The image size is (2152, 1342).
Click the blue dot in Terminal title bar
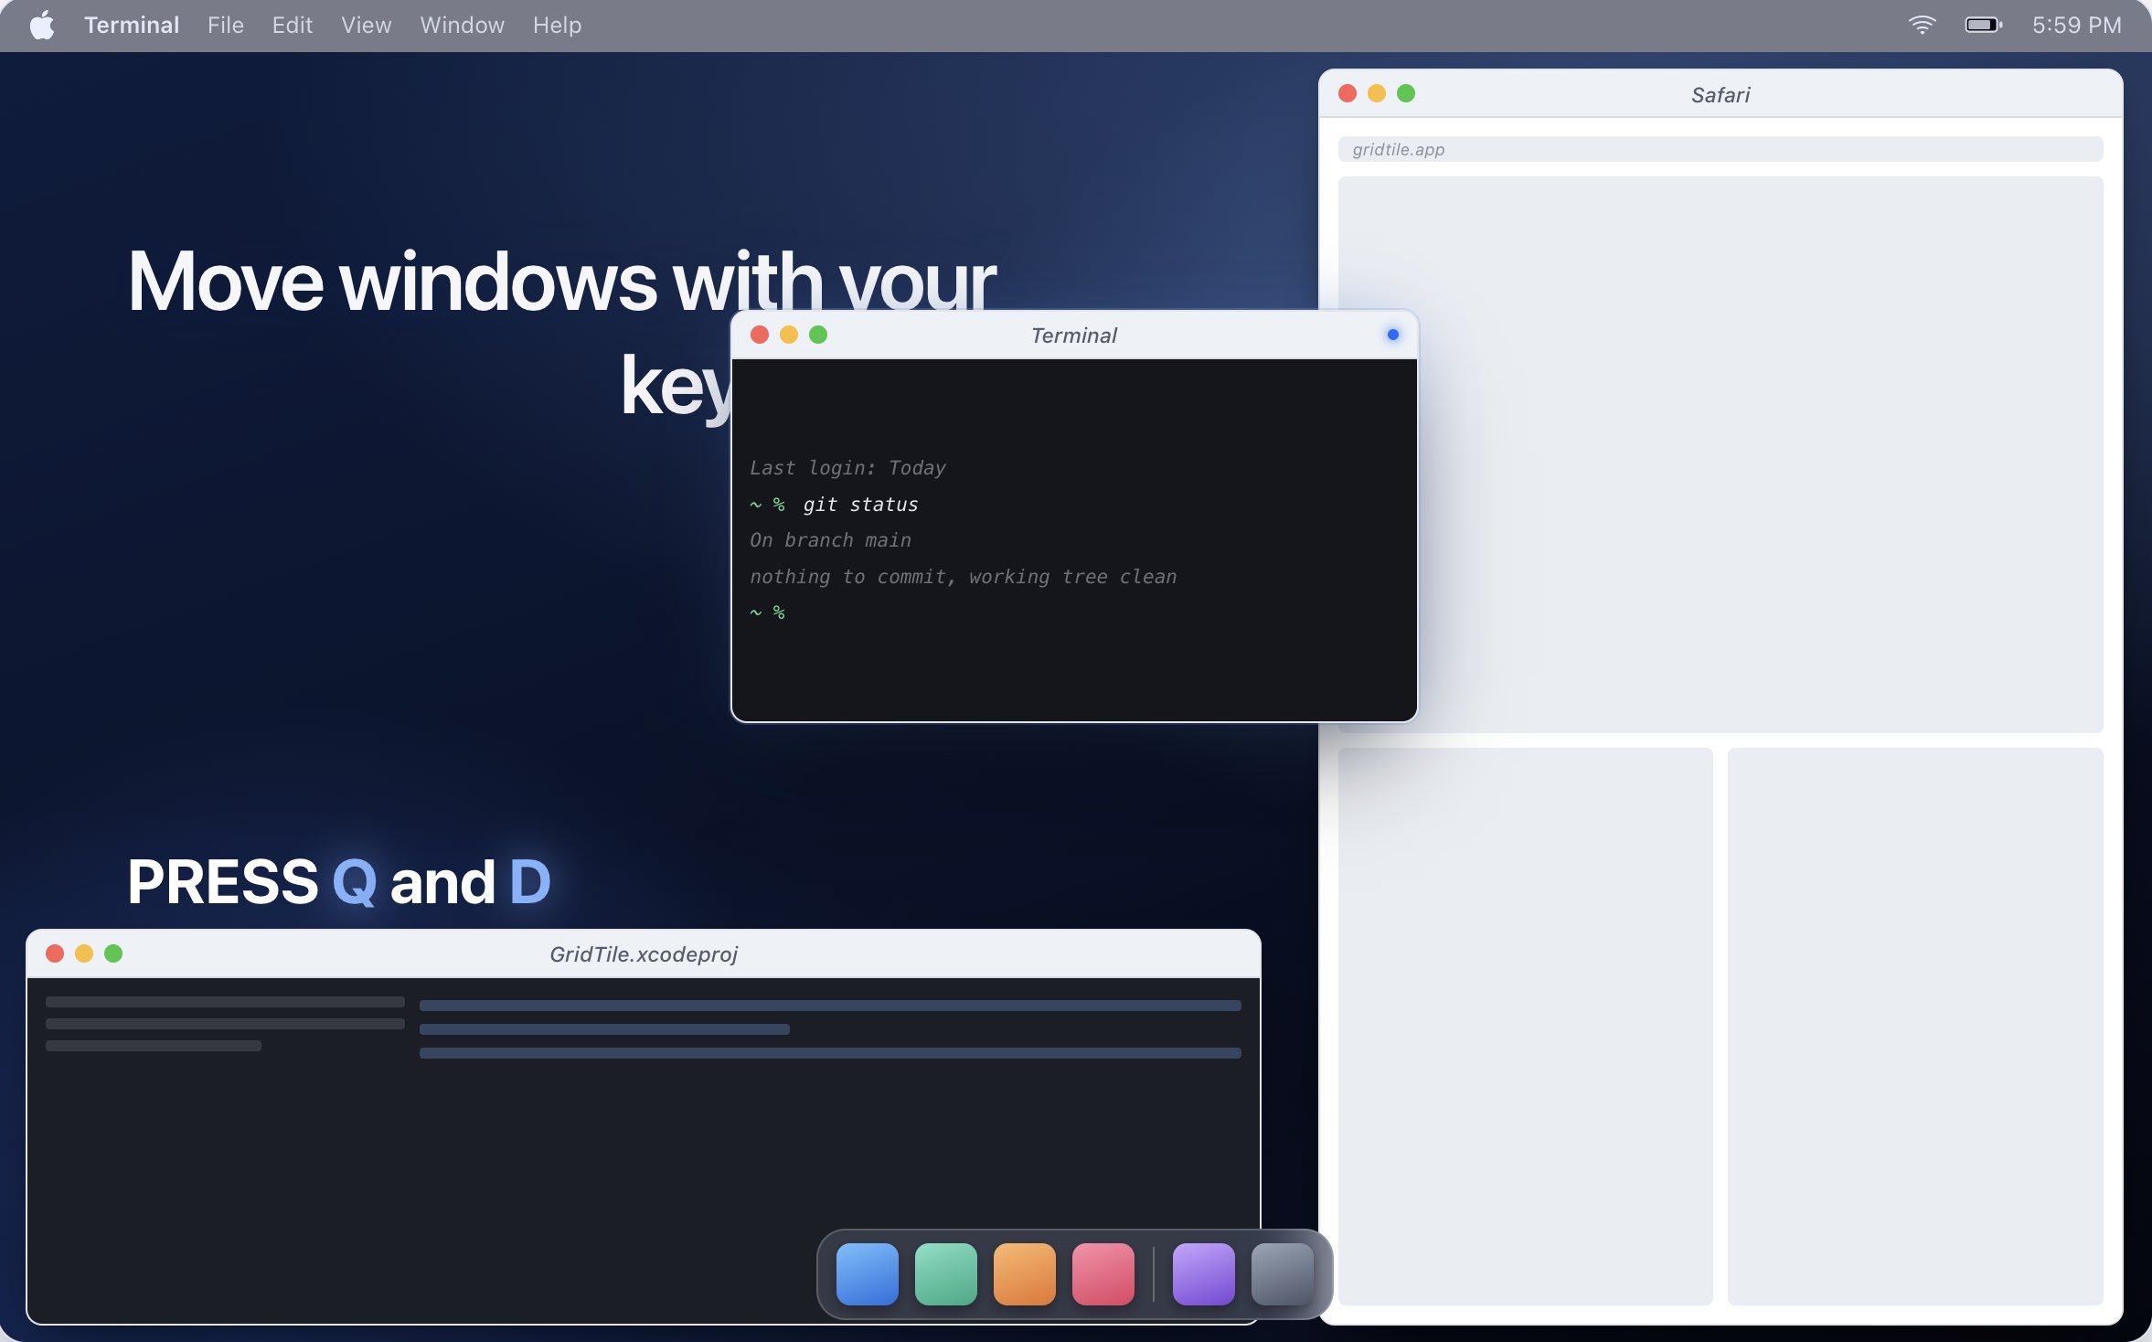1393,335
